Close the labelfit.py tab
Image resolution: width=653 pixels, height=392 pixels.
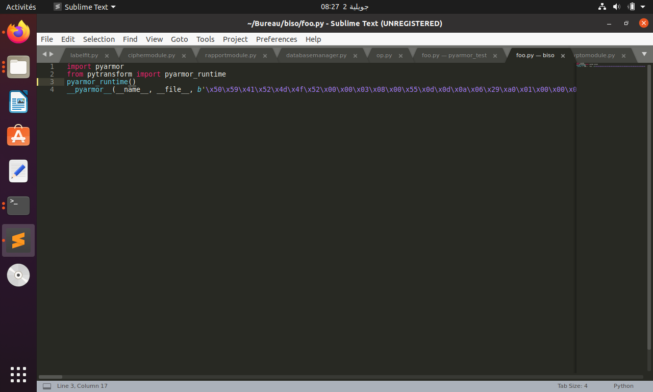[x=107, y=56]
